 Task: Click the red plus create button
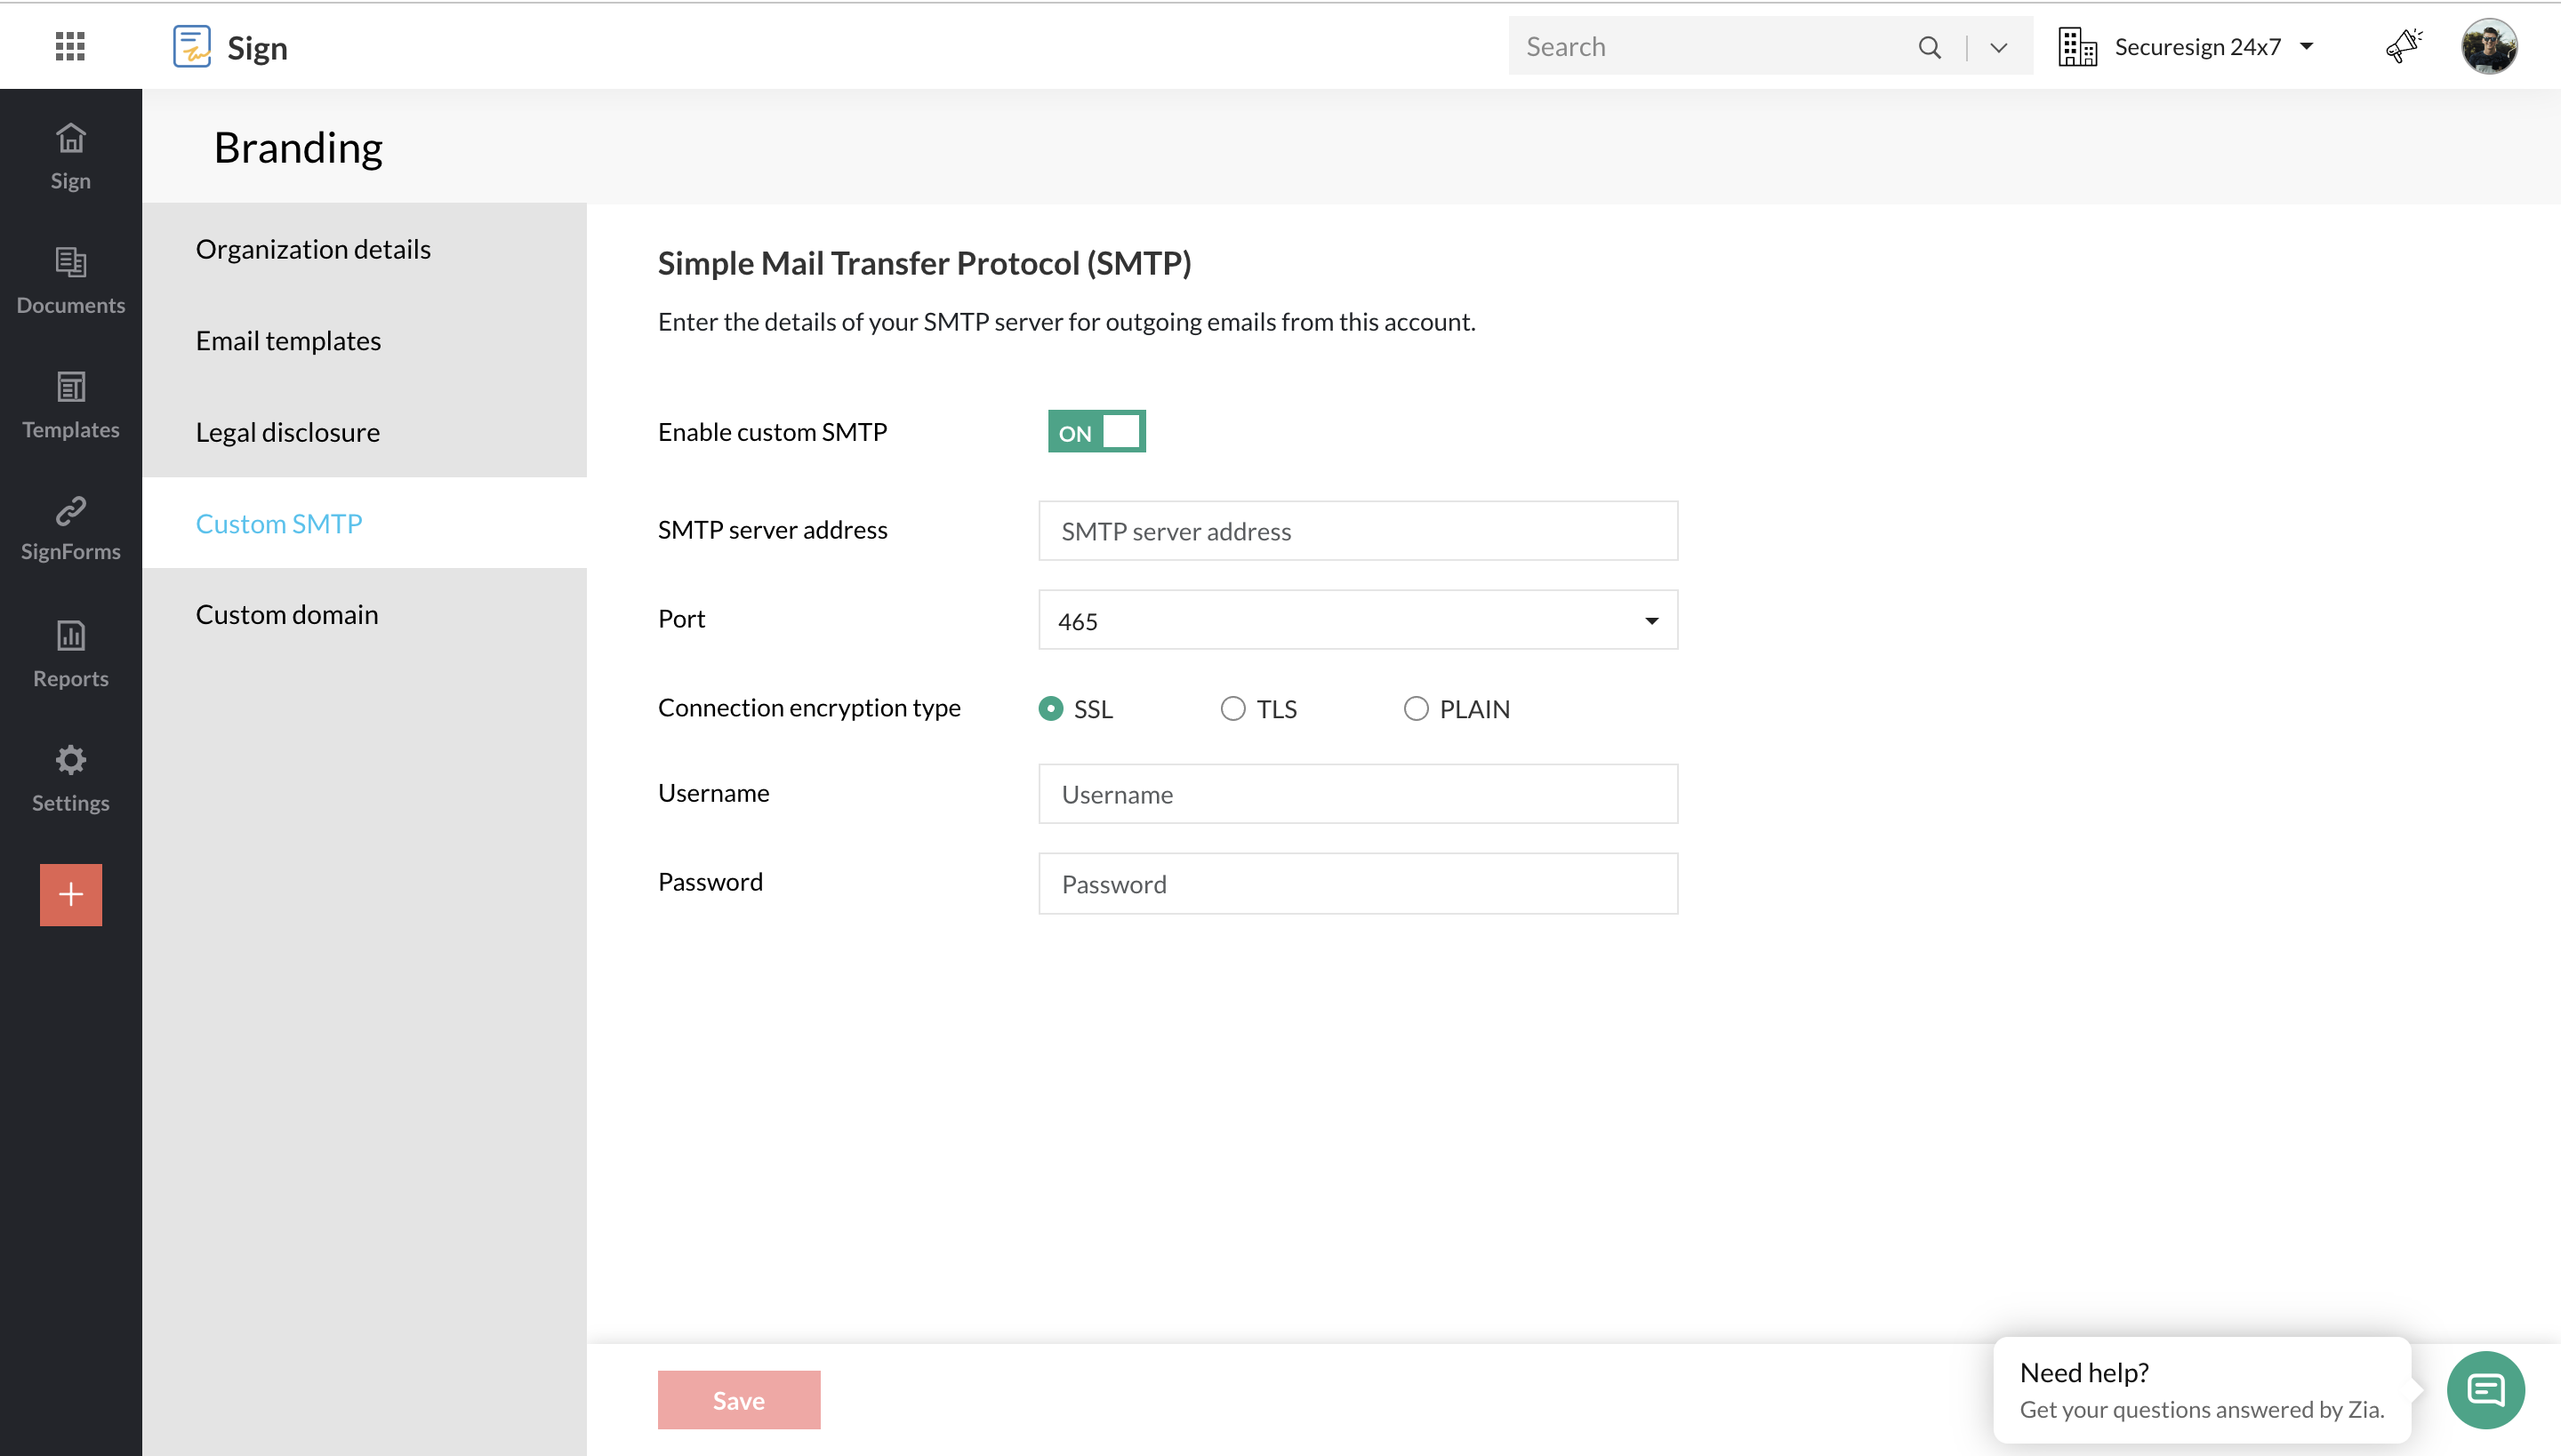(x=70, y=894)
